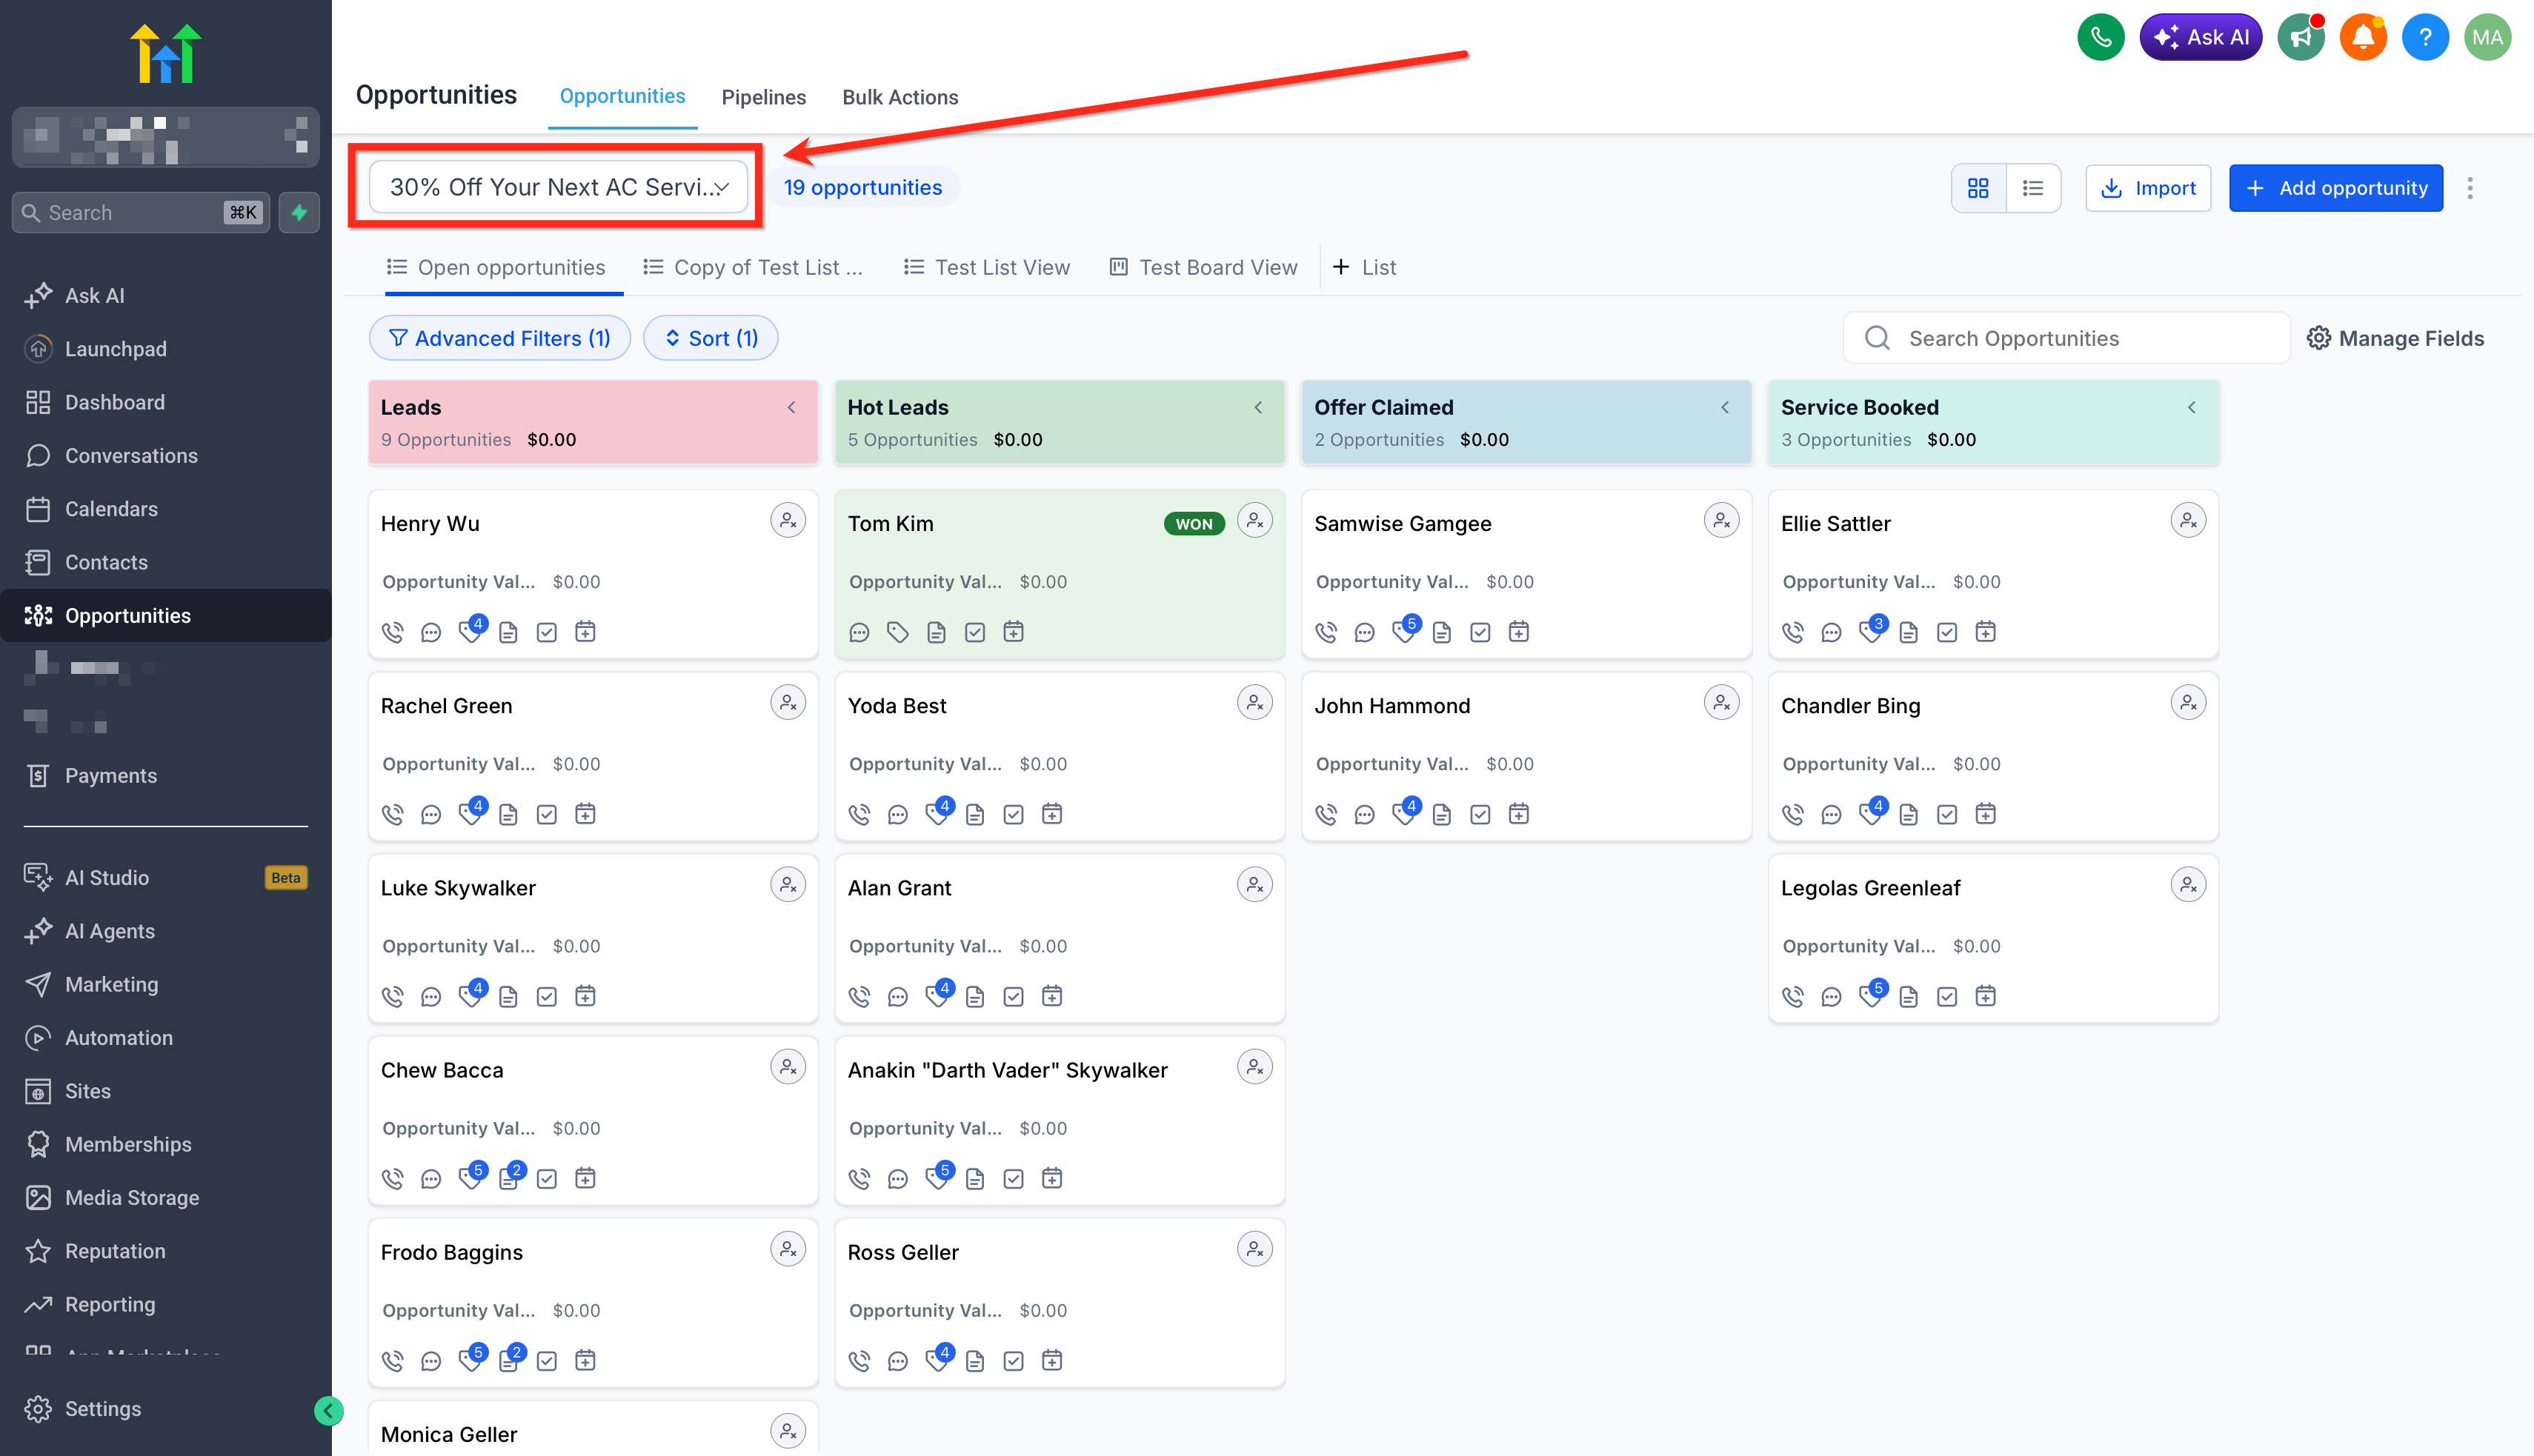Open the orange notifications bell
Screen dimensions: 2534x1456
(x=2363, y=38)
